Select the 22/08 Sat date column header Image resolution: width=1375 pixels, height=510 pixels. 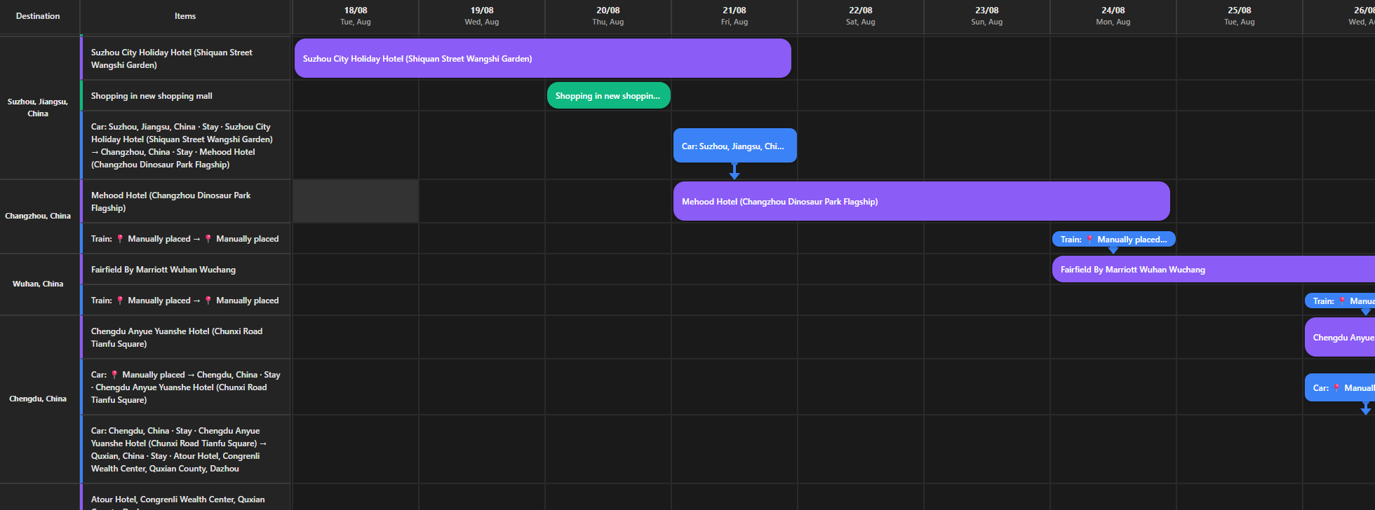point(861,16)
